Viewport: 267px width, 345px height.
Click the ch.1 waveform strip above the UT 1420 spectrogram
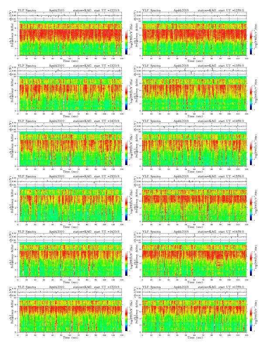tap(70, 126)
